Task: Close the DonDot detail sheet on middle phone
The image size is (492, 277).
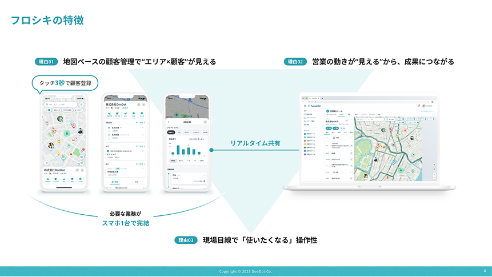Action: [x=143, y=105]
